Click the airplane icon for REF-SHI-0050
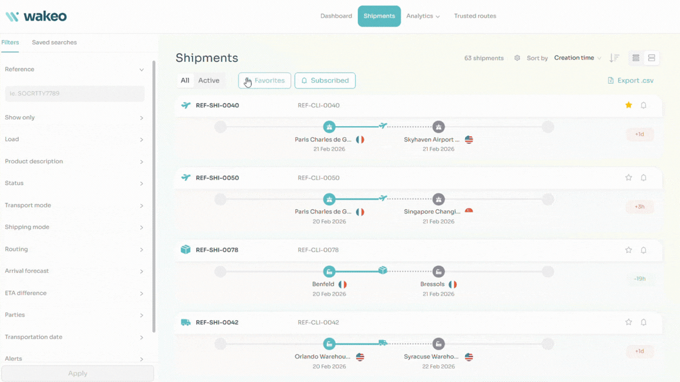680x382 pixels. click(x=186, y=177)
